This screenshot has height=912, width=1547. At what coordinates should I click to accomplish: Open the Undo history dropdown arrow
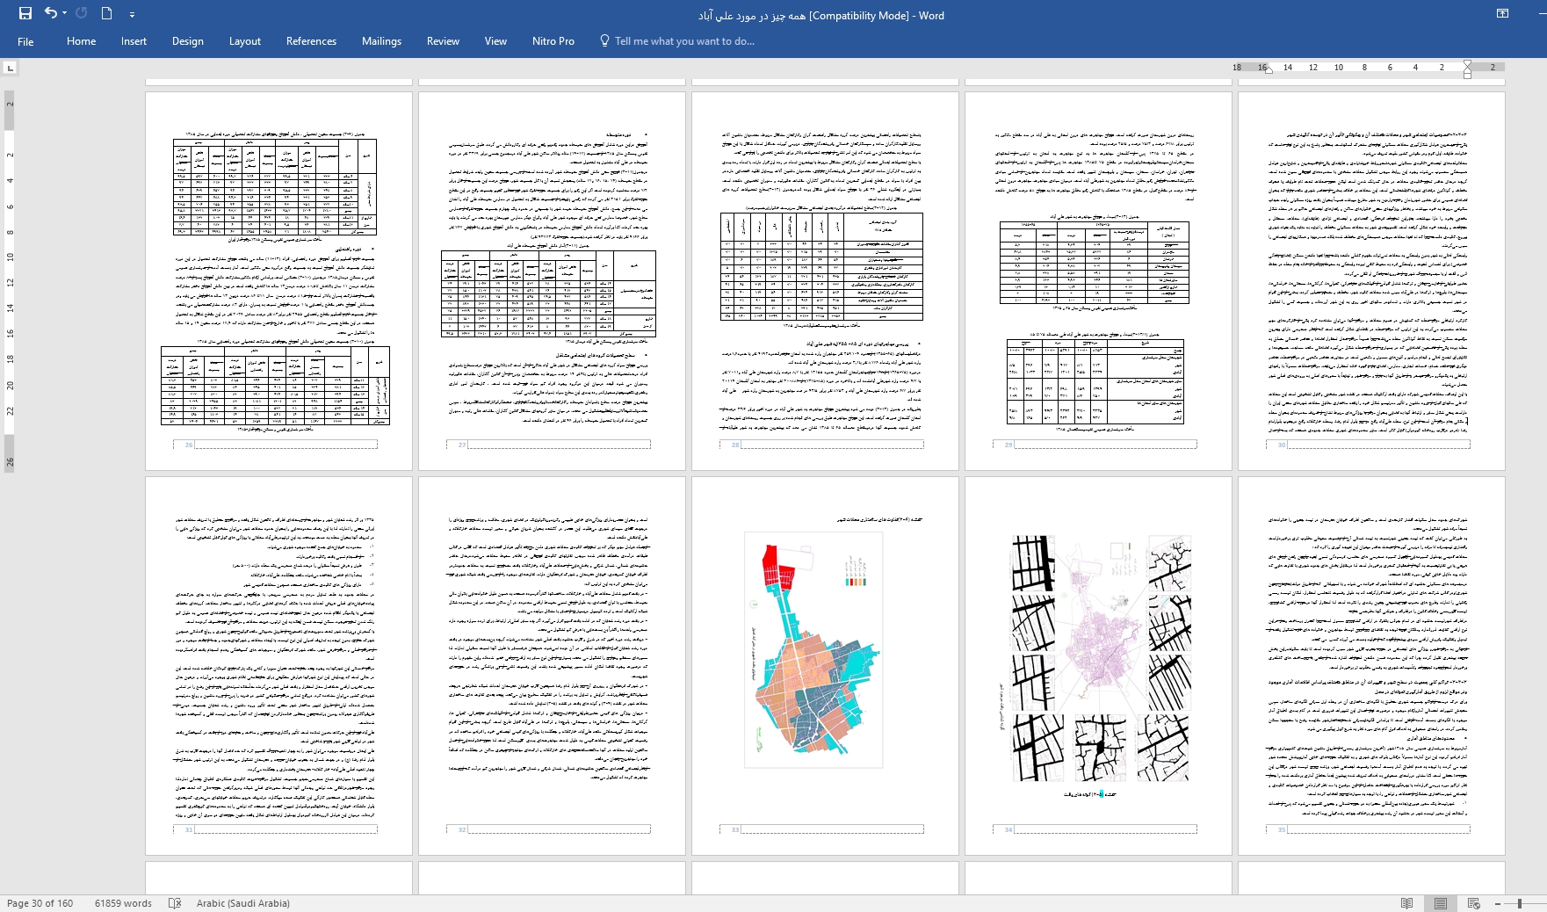click(x=65, y=14)
